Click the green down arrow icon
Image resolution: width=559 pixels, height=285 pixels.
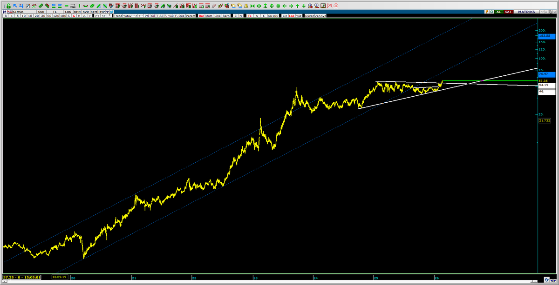tap(303, 6)
